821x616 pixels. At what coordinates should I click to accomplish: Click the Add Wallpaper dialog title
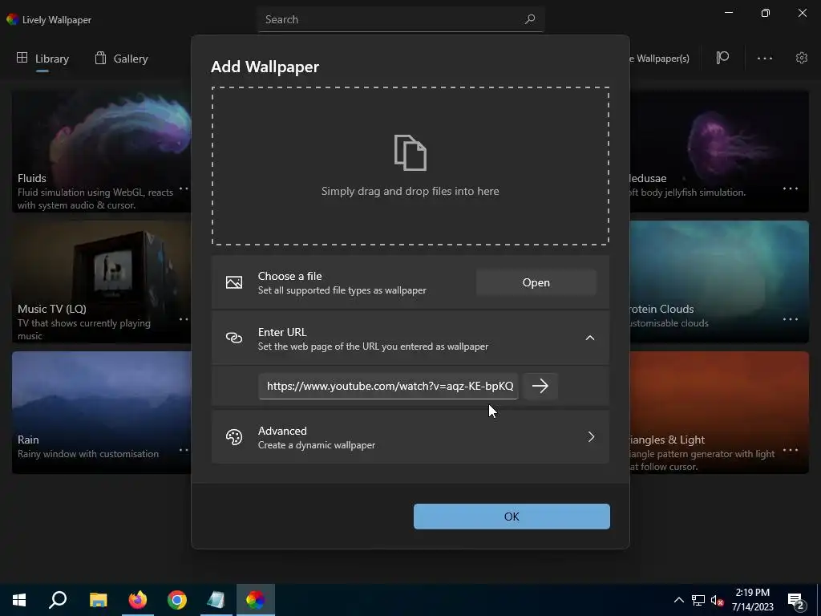point(265,67)
